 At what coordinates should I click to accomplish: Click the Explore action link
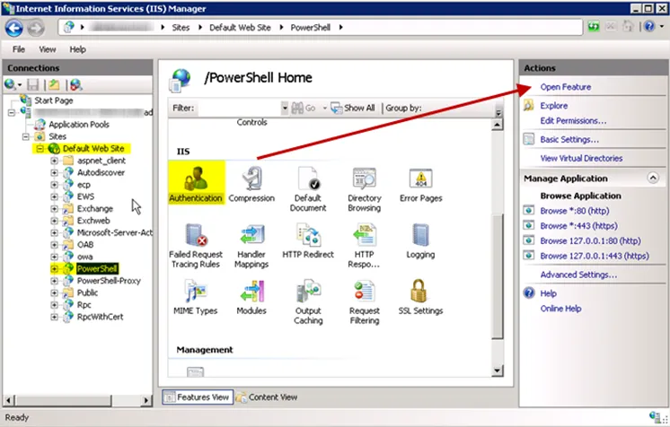(554, 106)
